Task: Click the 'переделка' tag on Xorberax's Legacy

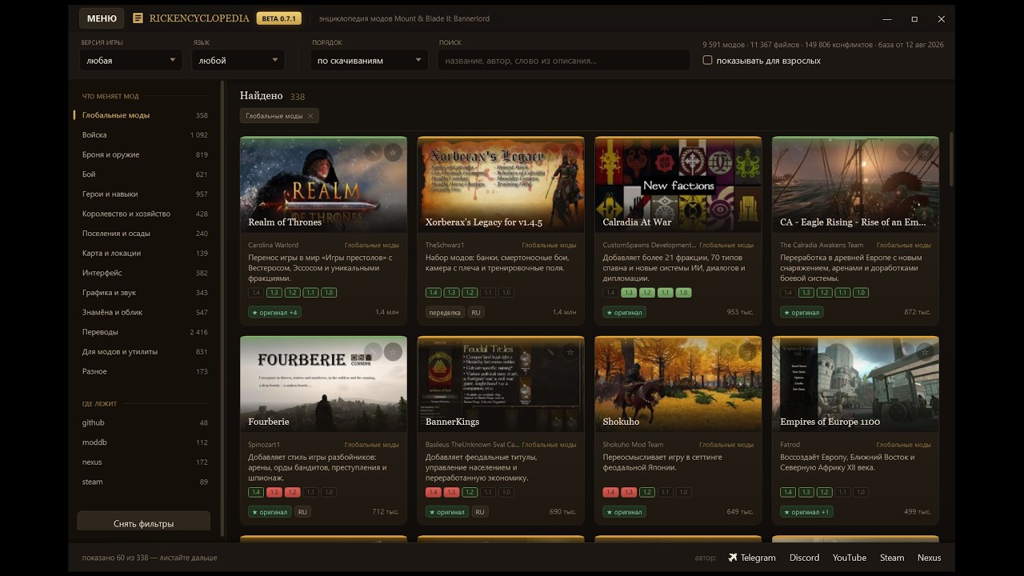Action: tap(445, 312)
